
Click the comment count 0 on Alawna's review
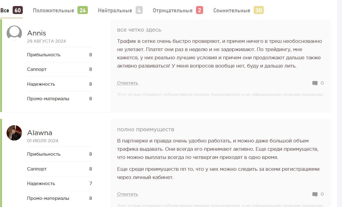322,194
